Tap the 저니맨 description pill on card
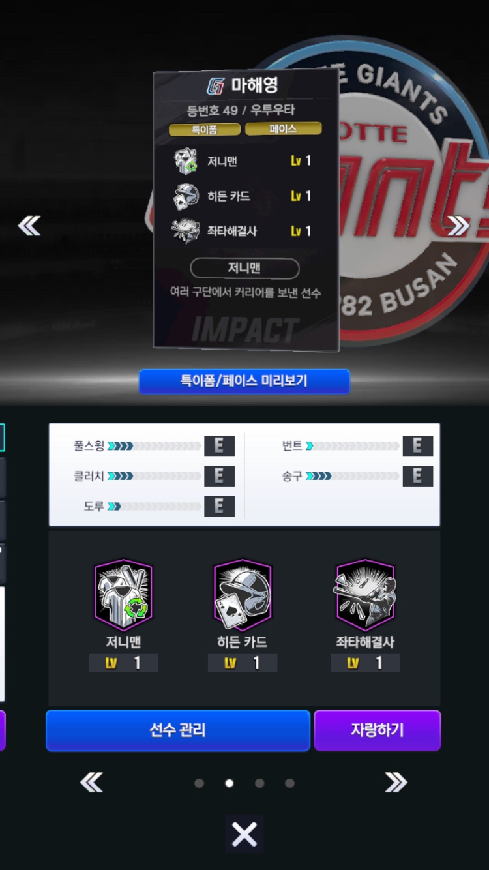489x870 pixels. tap(244, 268)
